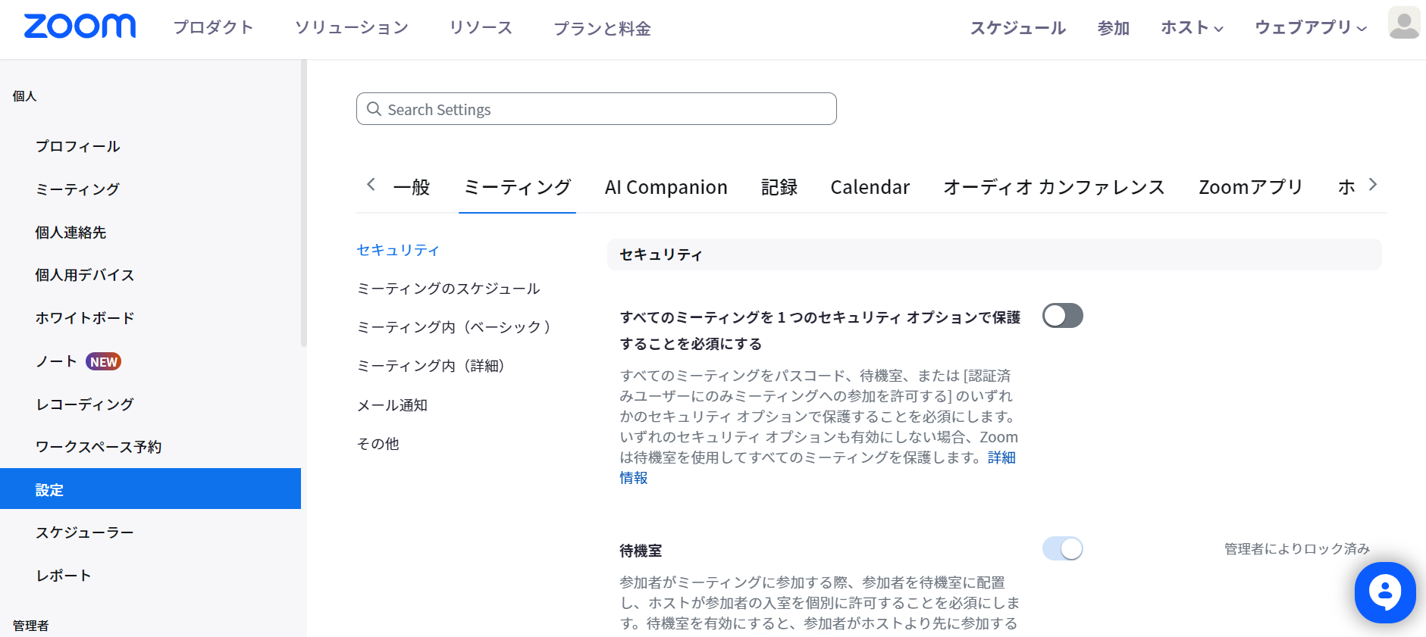Open ノート in the sidebar

click(56, 362)
